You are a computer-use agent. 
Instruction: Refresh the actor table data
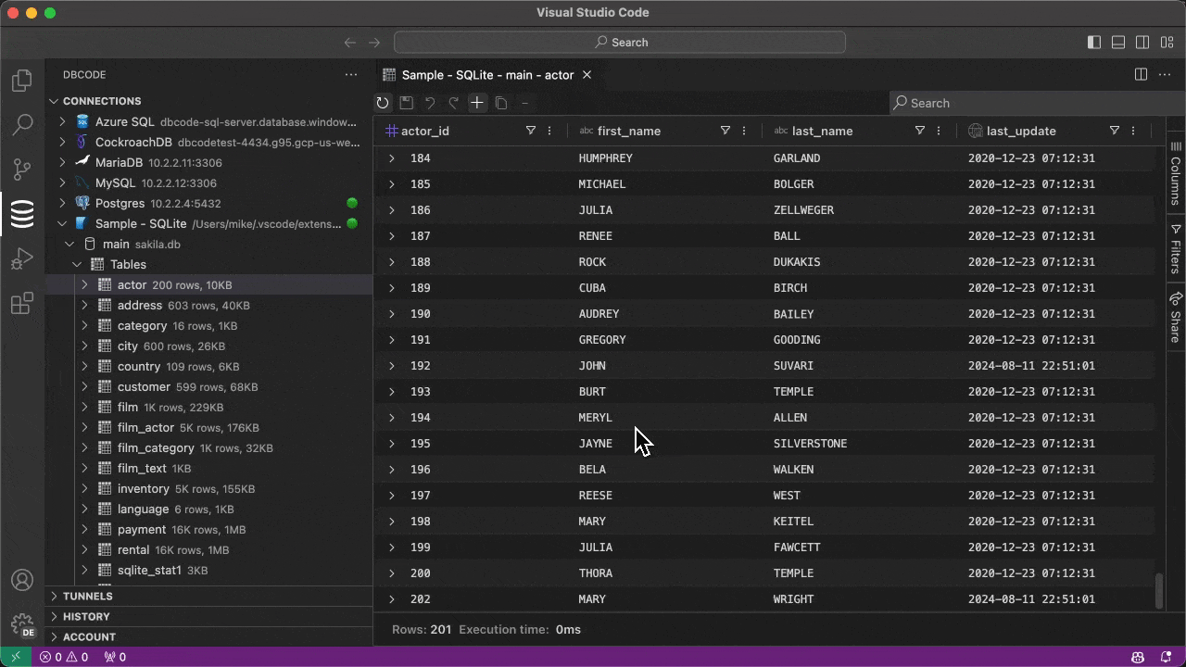tap(383, 103)
